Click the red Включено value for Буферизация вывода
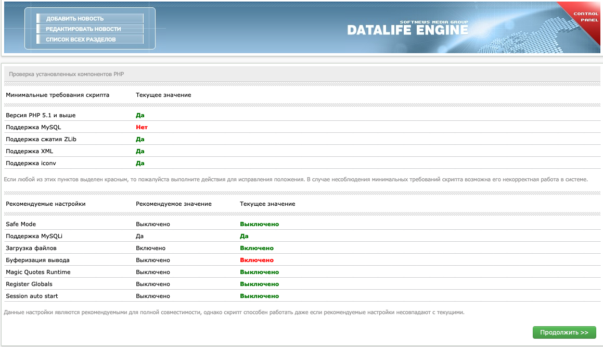The width and height of the screenshot is (603, 347). click(256, 260)
